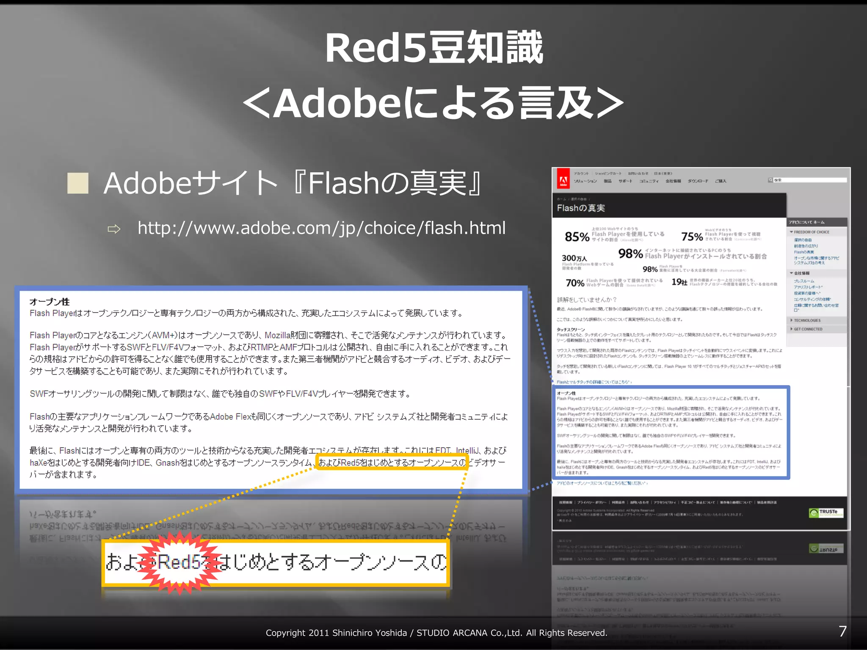Click the 投資家の皆様へ sidebar link

pos(807,293)
